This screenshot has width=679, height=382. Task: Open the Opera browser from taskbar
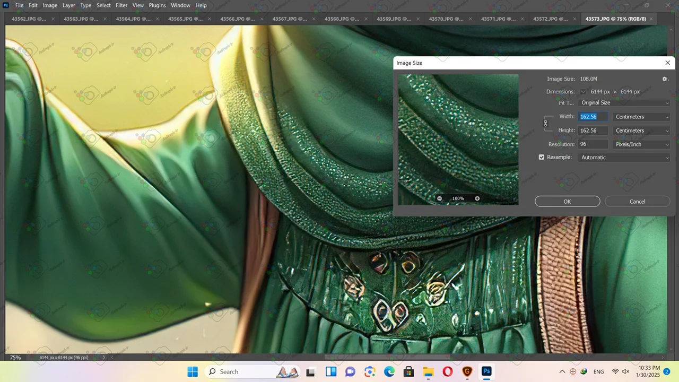pos(448,371)
